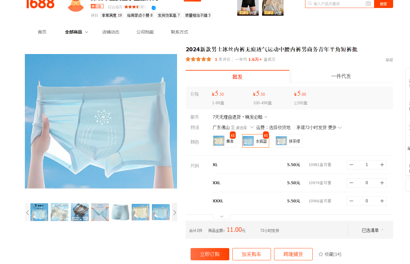Click the product keyword search field
The width and height of the screenshot is (410, 264).
pos(338,4)
